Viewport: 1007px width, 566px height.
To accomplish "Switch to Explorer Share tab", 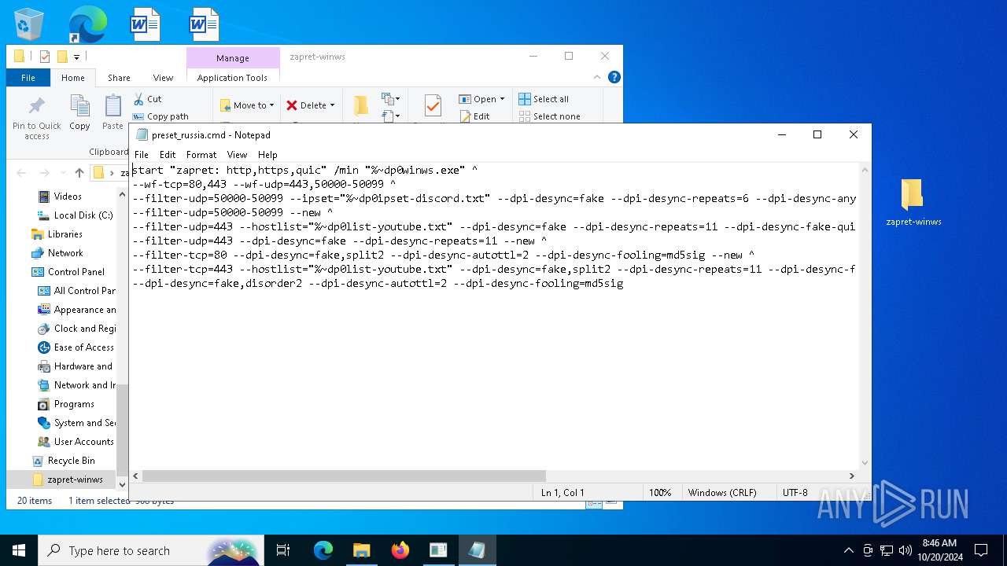I will [119, 78].
